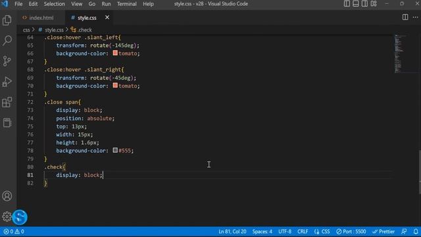Open the Help menu
Screen dimensions: 421x237
(148, 4)
